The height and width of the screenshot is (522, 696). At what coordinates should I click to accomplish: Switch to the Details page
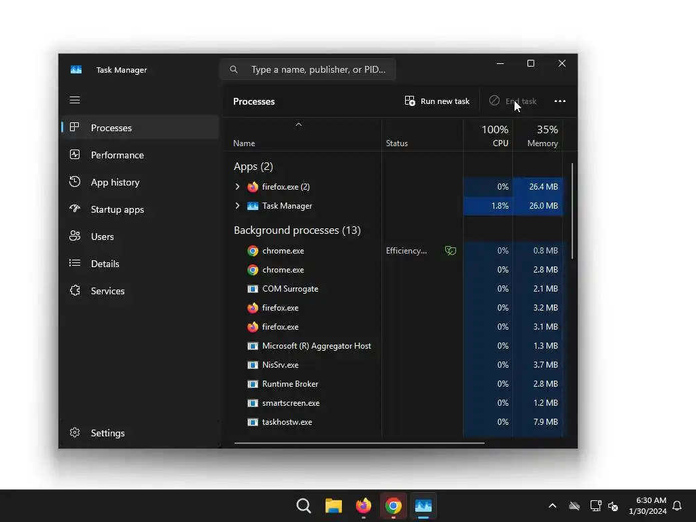tap(140, 264)
